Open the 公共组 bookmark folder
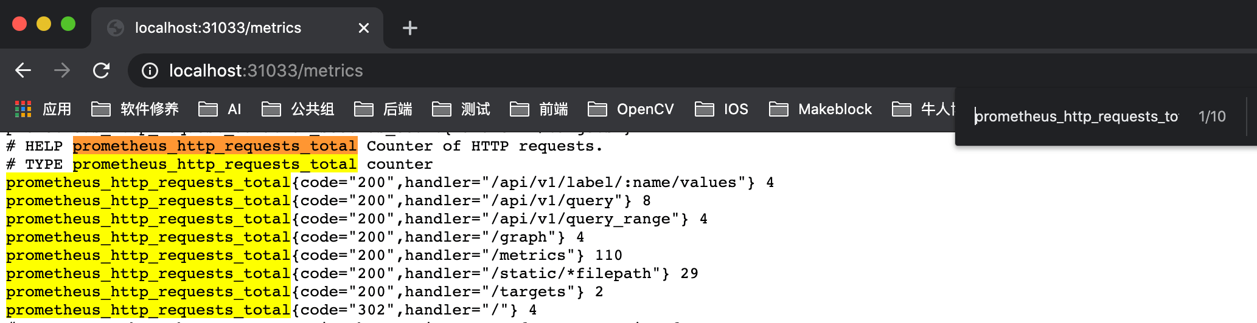This screenshot has width=1257, height=323. (298, 109)
